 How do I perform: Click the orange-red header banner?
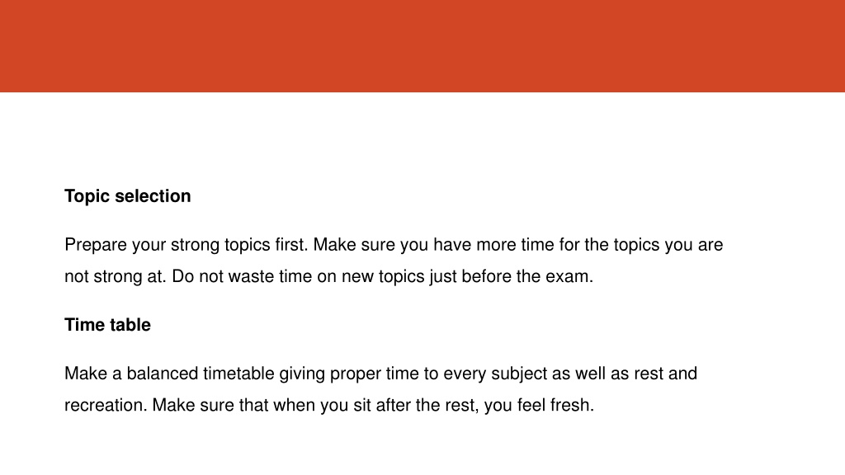(x=422, y=46)
